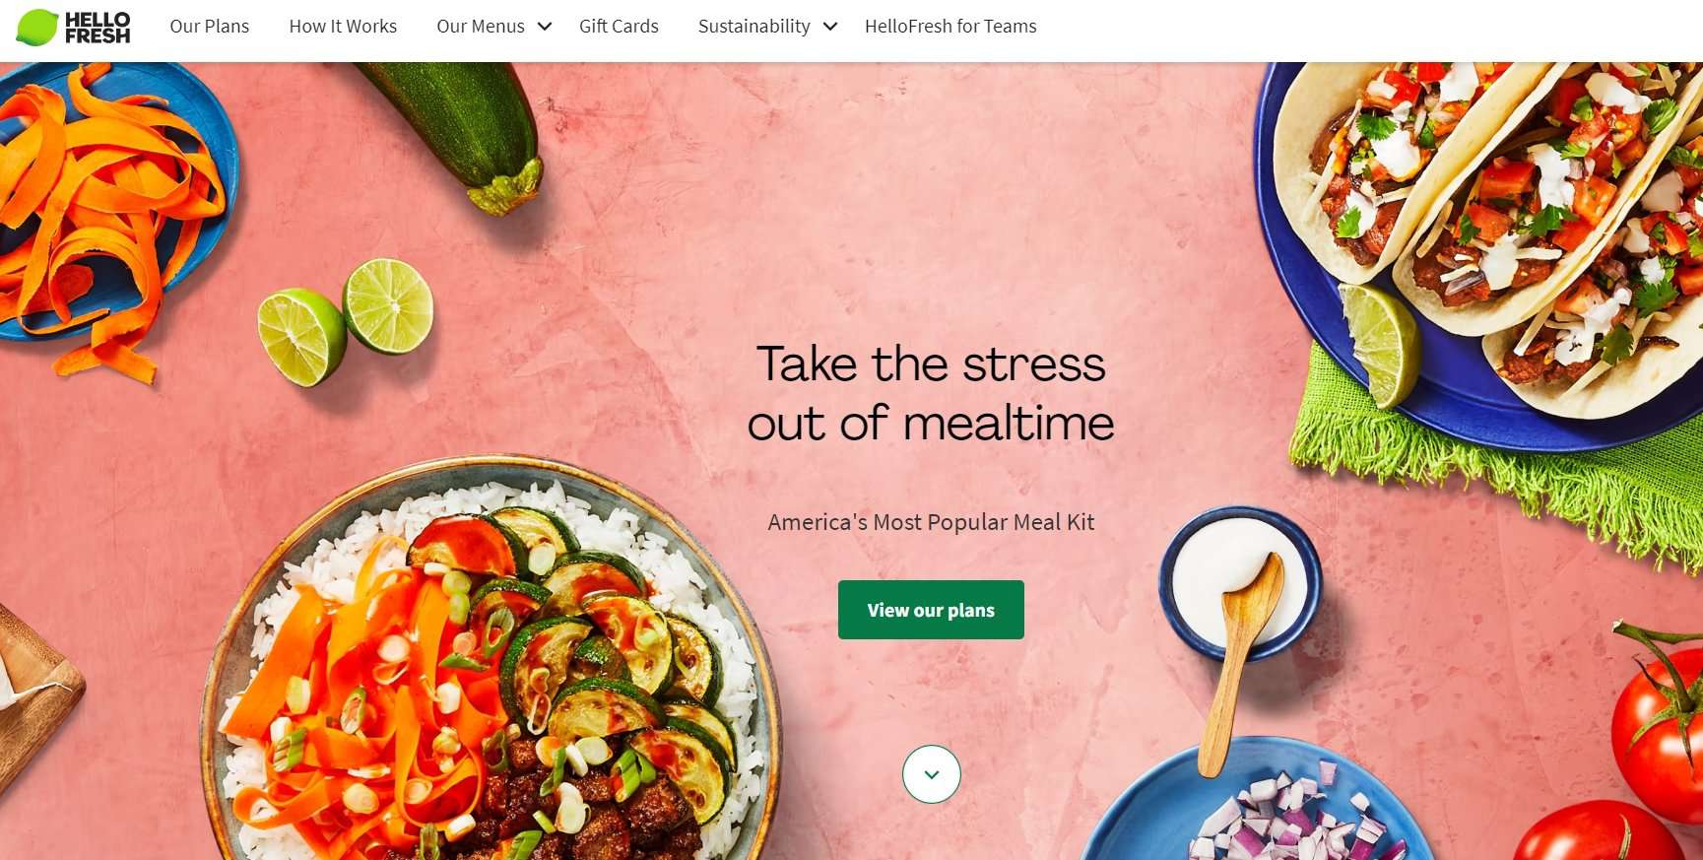The width and height of the screenshot is (1703, 860).
Task: Open HelloFresh for Teams link
Action: tap(950, 27)
